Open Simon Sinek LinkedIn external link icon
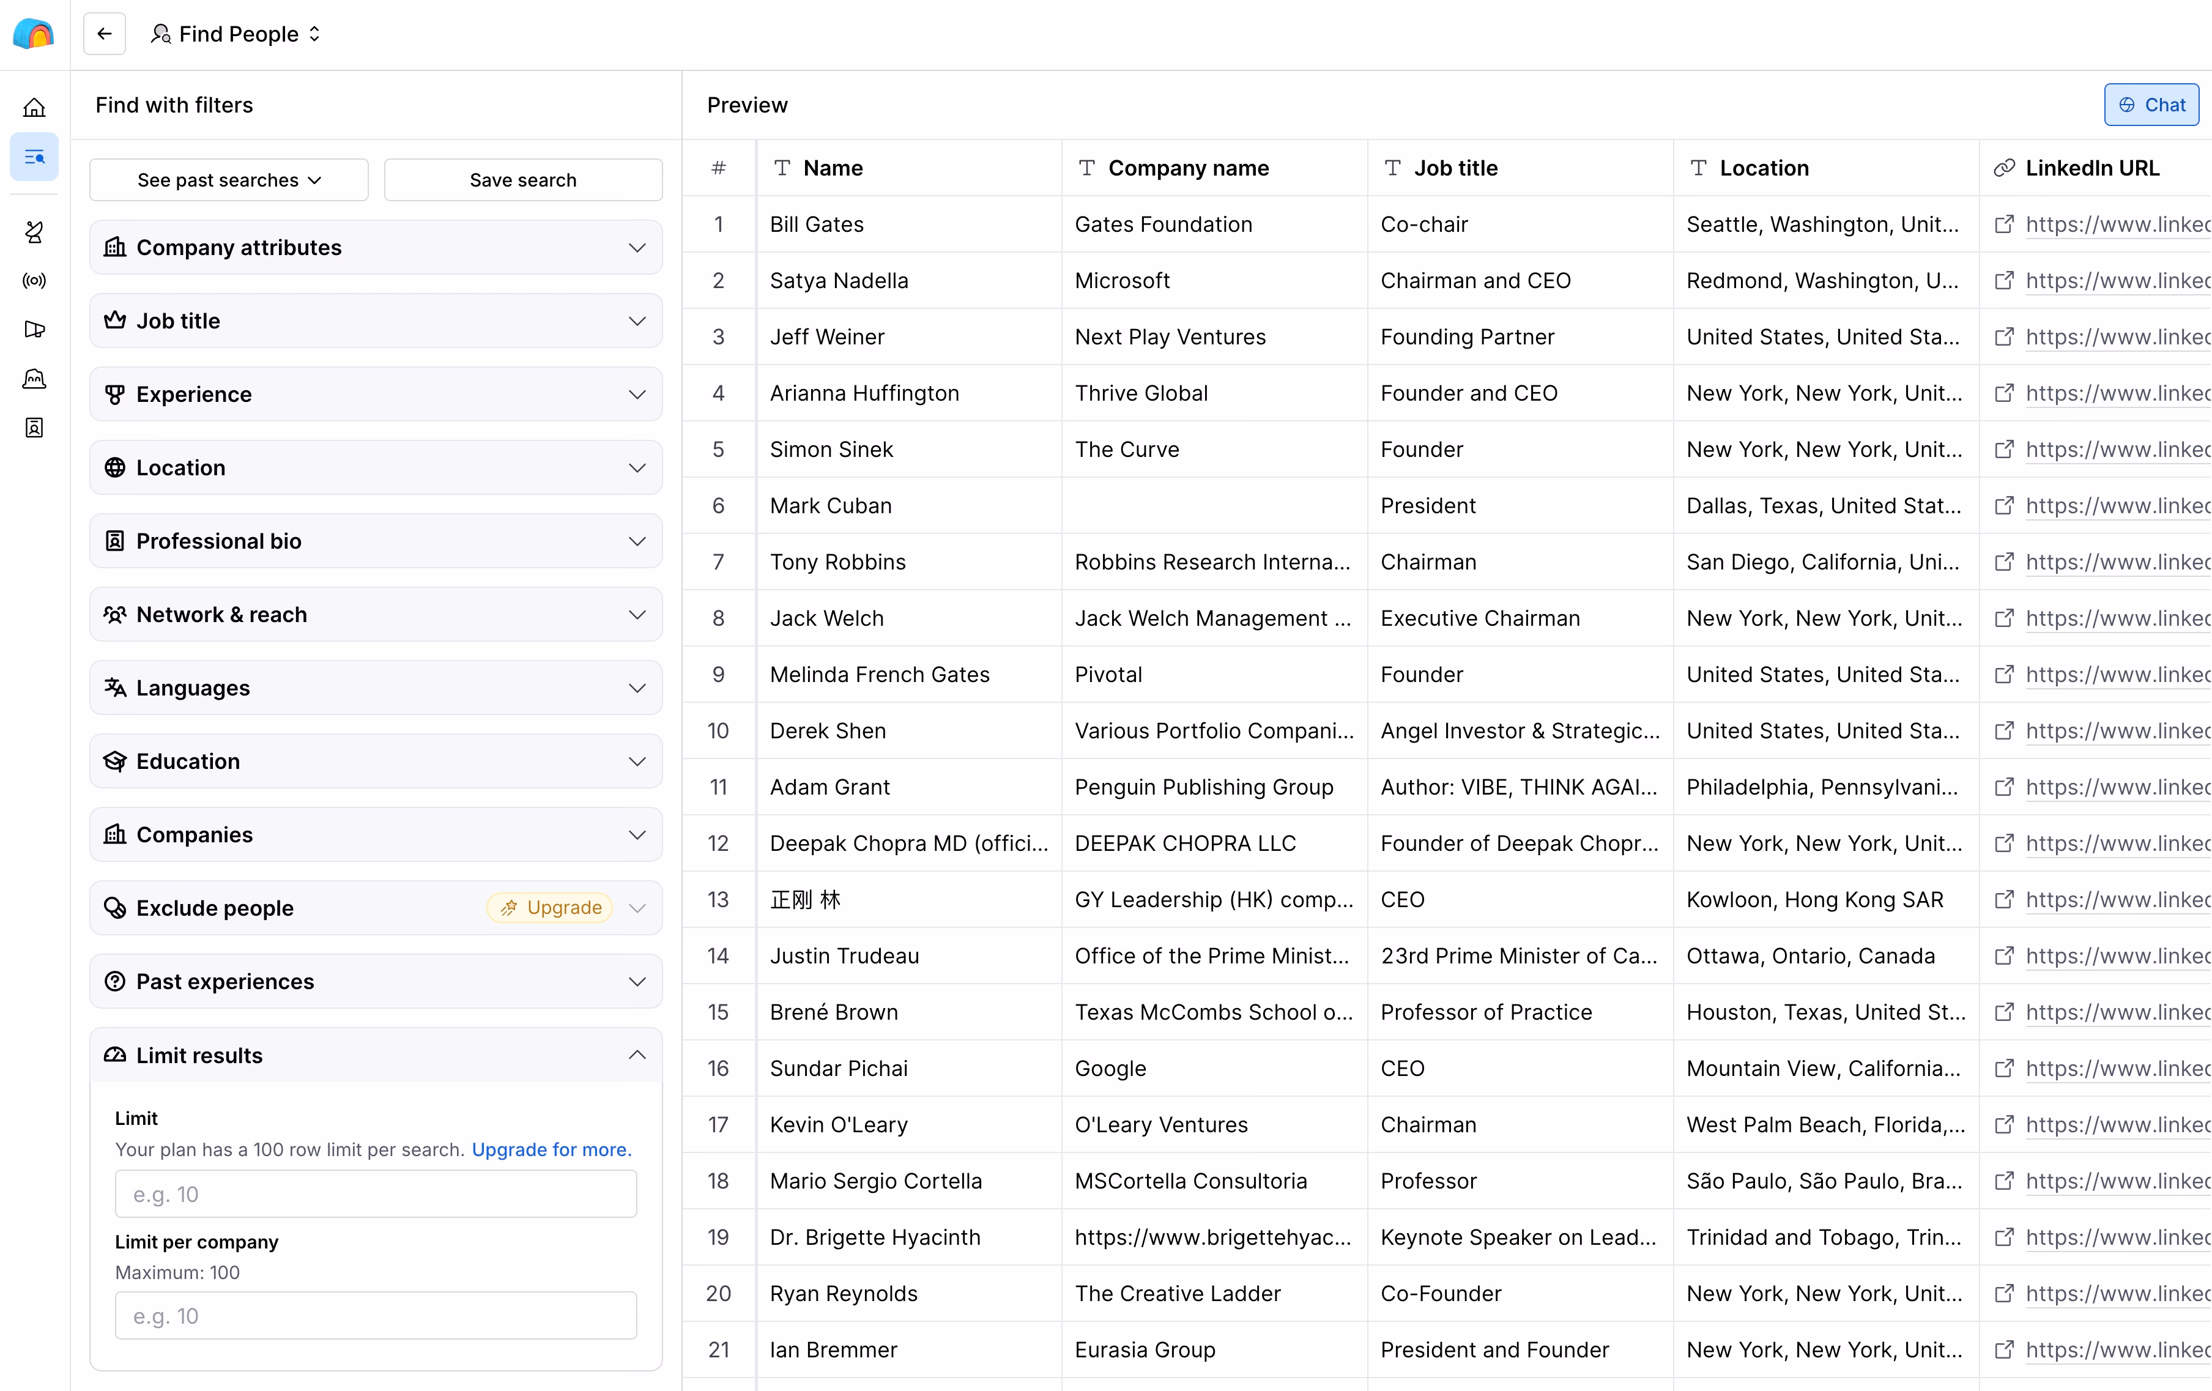The image size is (2212, 1391). point(2005,449)
